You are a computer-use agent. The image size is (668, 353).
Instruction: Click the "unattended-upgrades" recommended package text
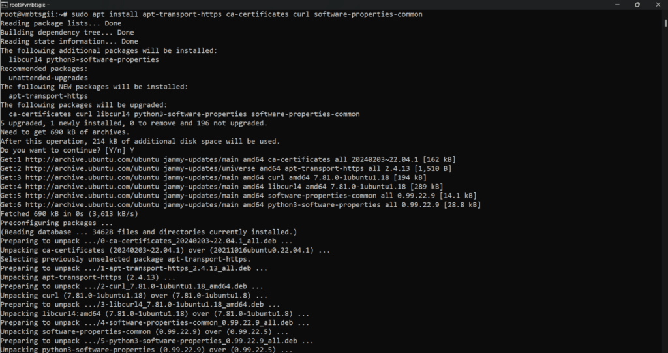(x=48, y=78)
